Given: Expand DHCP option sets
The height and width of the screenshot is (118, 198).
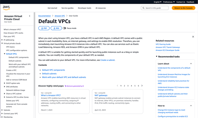Looking at the screenshot, I should [5, 83].
